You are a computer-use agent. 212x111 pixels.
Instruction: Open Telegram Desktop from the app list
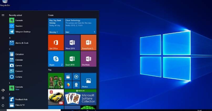(20, 32)
